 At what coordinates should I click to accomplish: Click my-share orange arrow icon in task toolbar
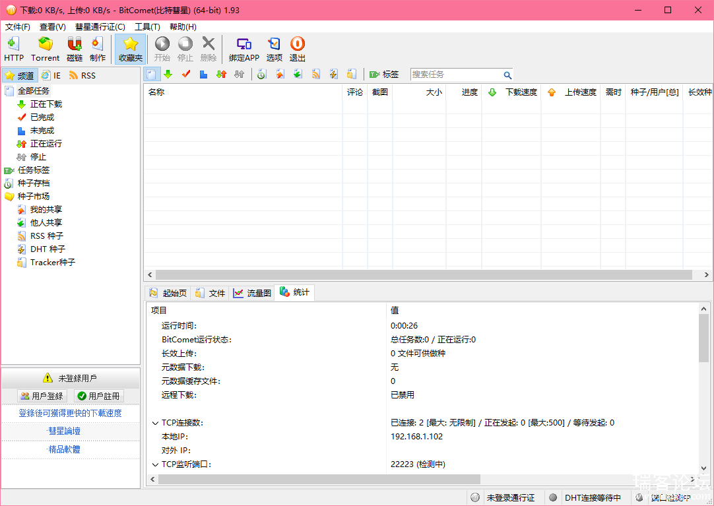(280, 74)
